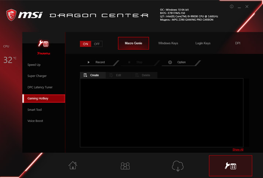
Task: Click the Record button label
Action: 100,62
